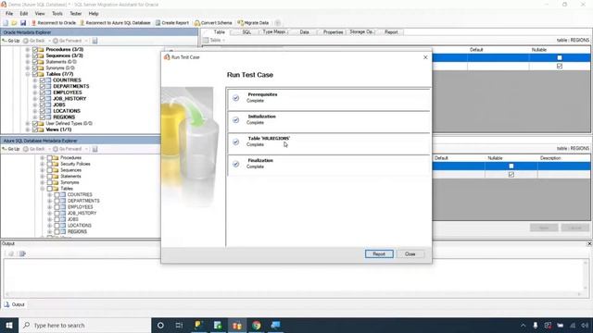Toggle the REGIONS table checkbox in Oracle explorer
Viewport: 593px width, 333px height.
click(x=43, y=117)
